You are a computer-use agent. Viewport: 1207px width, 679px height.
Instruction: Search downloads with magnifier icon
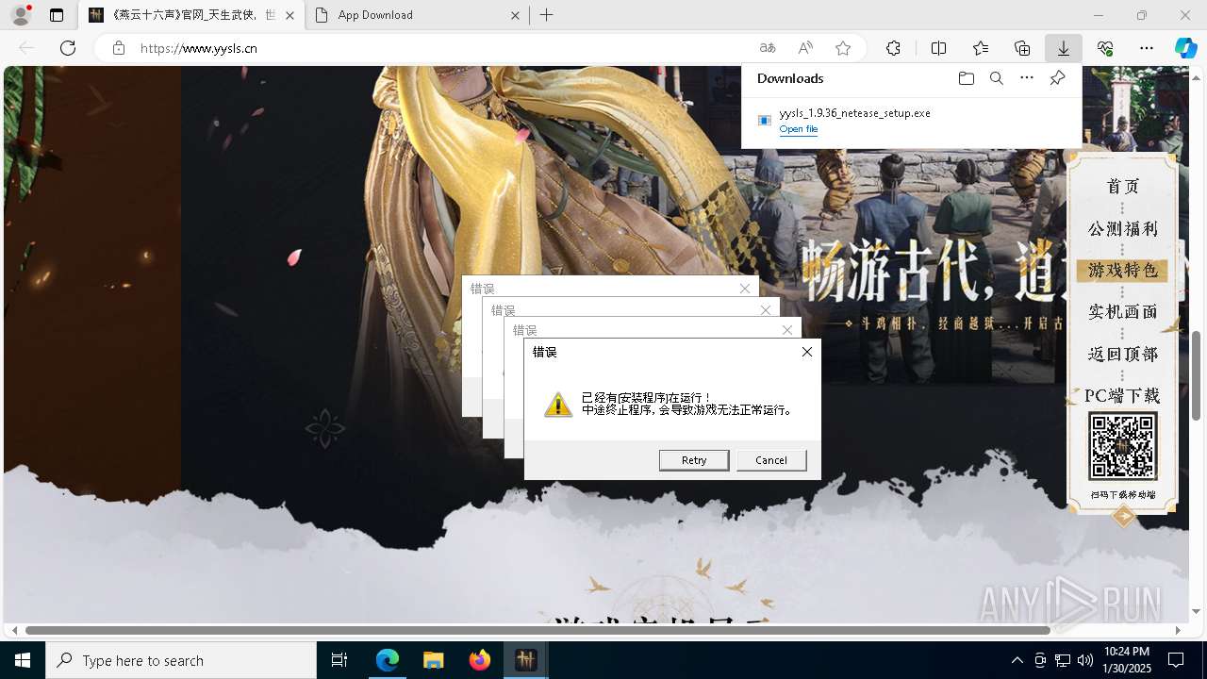click(997, 78)
